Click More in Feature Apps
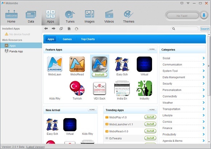Screen dimensions: 211x149 coord(152,49)
